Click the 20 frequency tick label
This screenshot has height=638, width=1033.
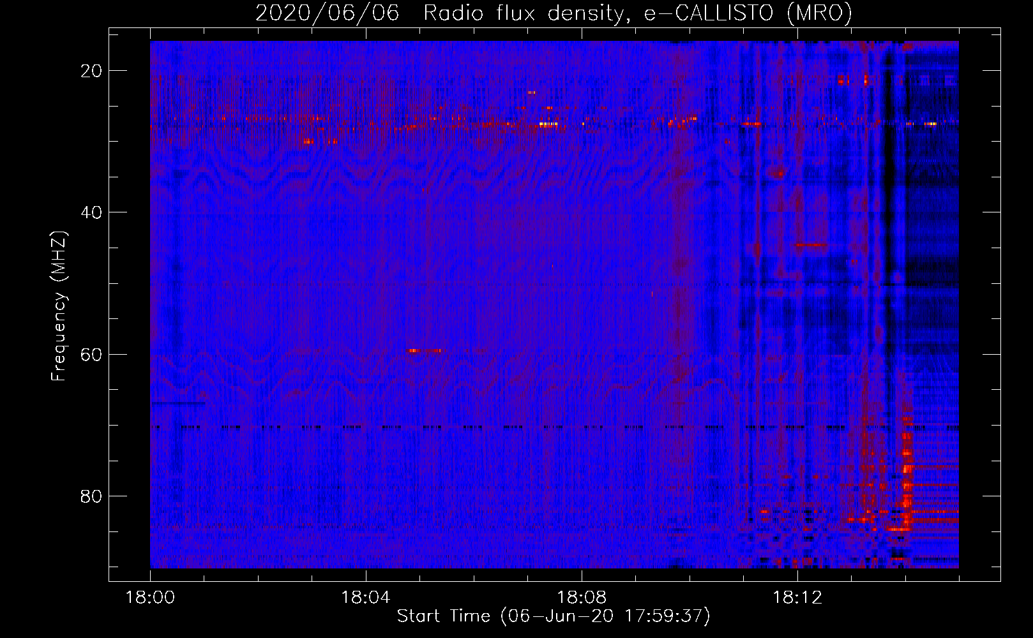click(92, 71)
